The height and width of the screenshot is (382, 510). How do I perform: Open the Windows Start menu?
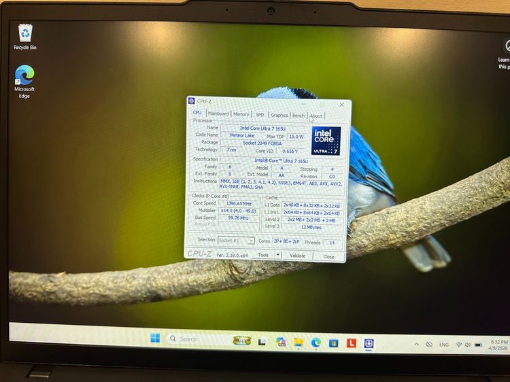(155, 338)
